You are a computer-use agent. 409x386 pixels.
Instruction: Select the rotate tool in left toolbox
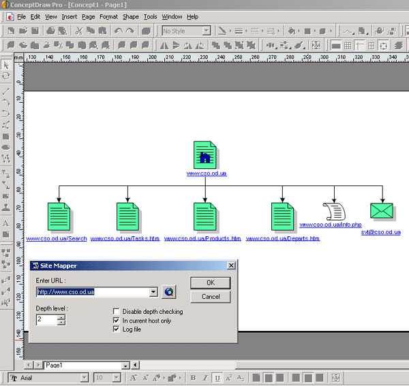pyautogui.click(x=6, y=76)
